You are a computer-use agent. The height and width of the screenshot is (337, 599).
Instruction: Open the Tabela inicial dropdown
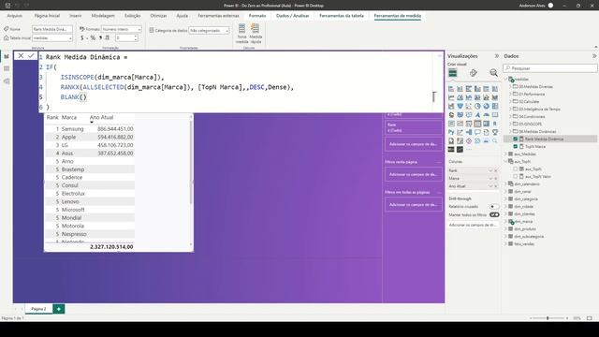pyautogui.click(x=52, y=38)
